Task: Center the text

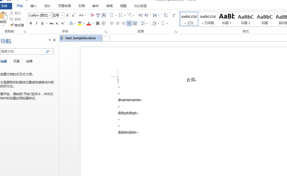Action: [118, 23]
